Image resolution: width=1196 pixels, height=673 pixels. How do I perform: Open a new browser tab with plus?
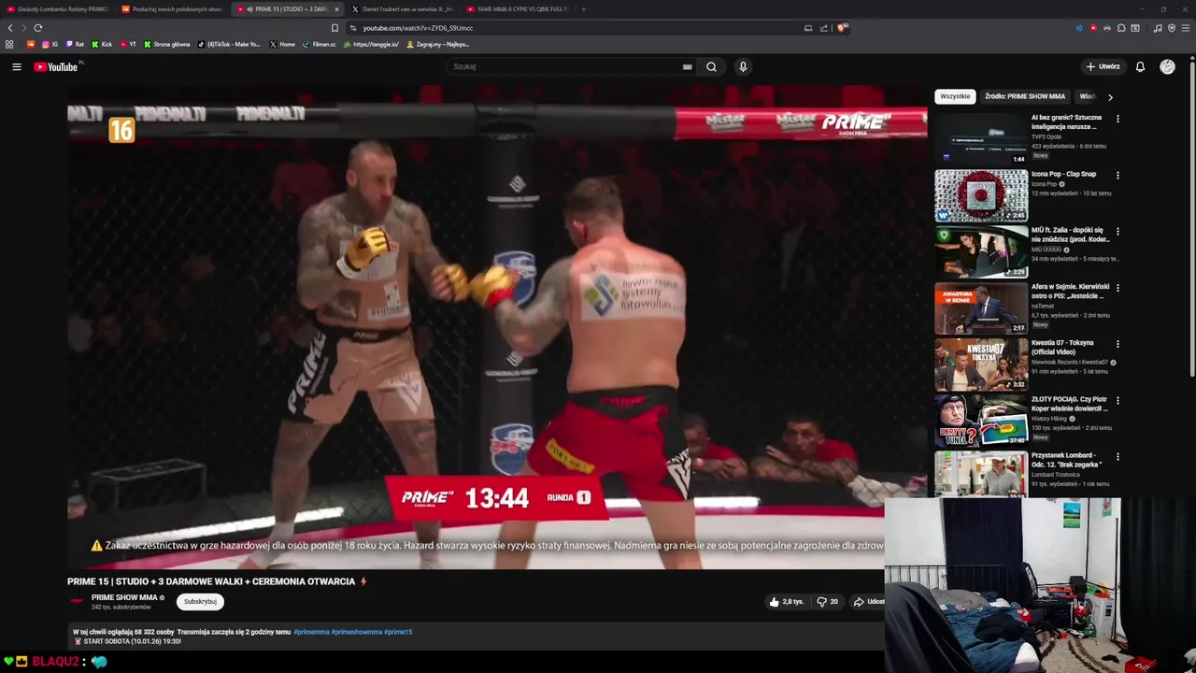coord(583,9)
